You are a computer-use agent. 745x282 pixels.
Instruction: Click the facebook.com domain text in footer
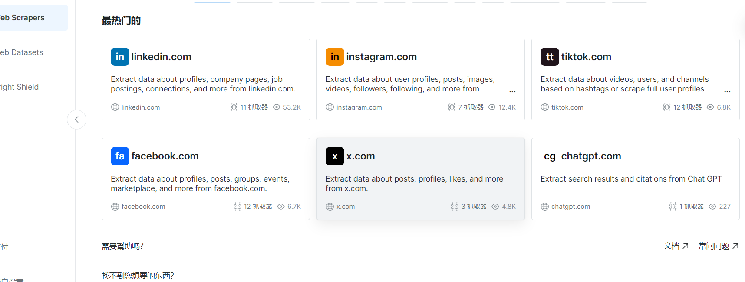tap(143, 207)
